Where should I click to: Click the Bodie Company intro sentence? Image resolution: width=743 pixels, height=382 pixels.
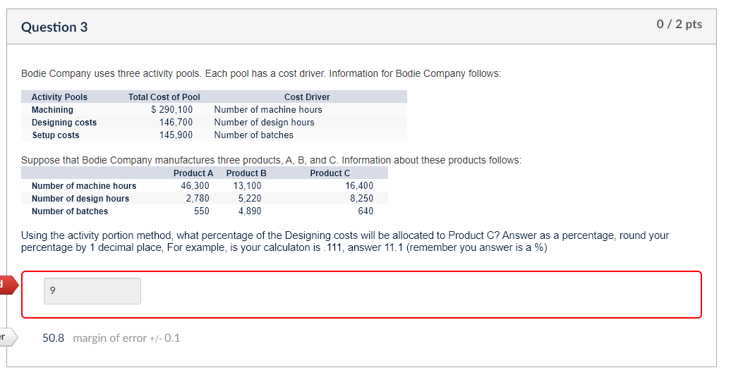pos(260,74)
